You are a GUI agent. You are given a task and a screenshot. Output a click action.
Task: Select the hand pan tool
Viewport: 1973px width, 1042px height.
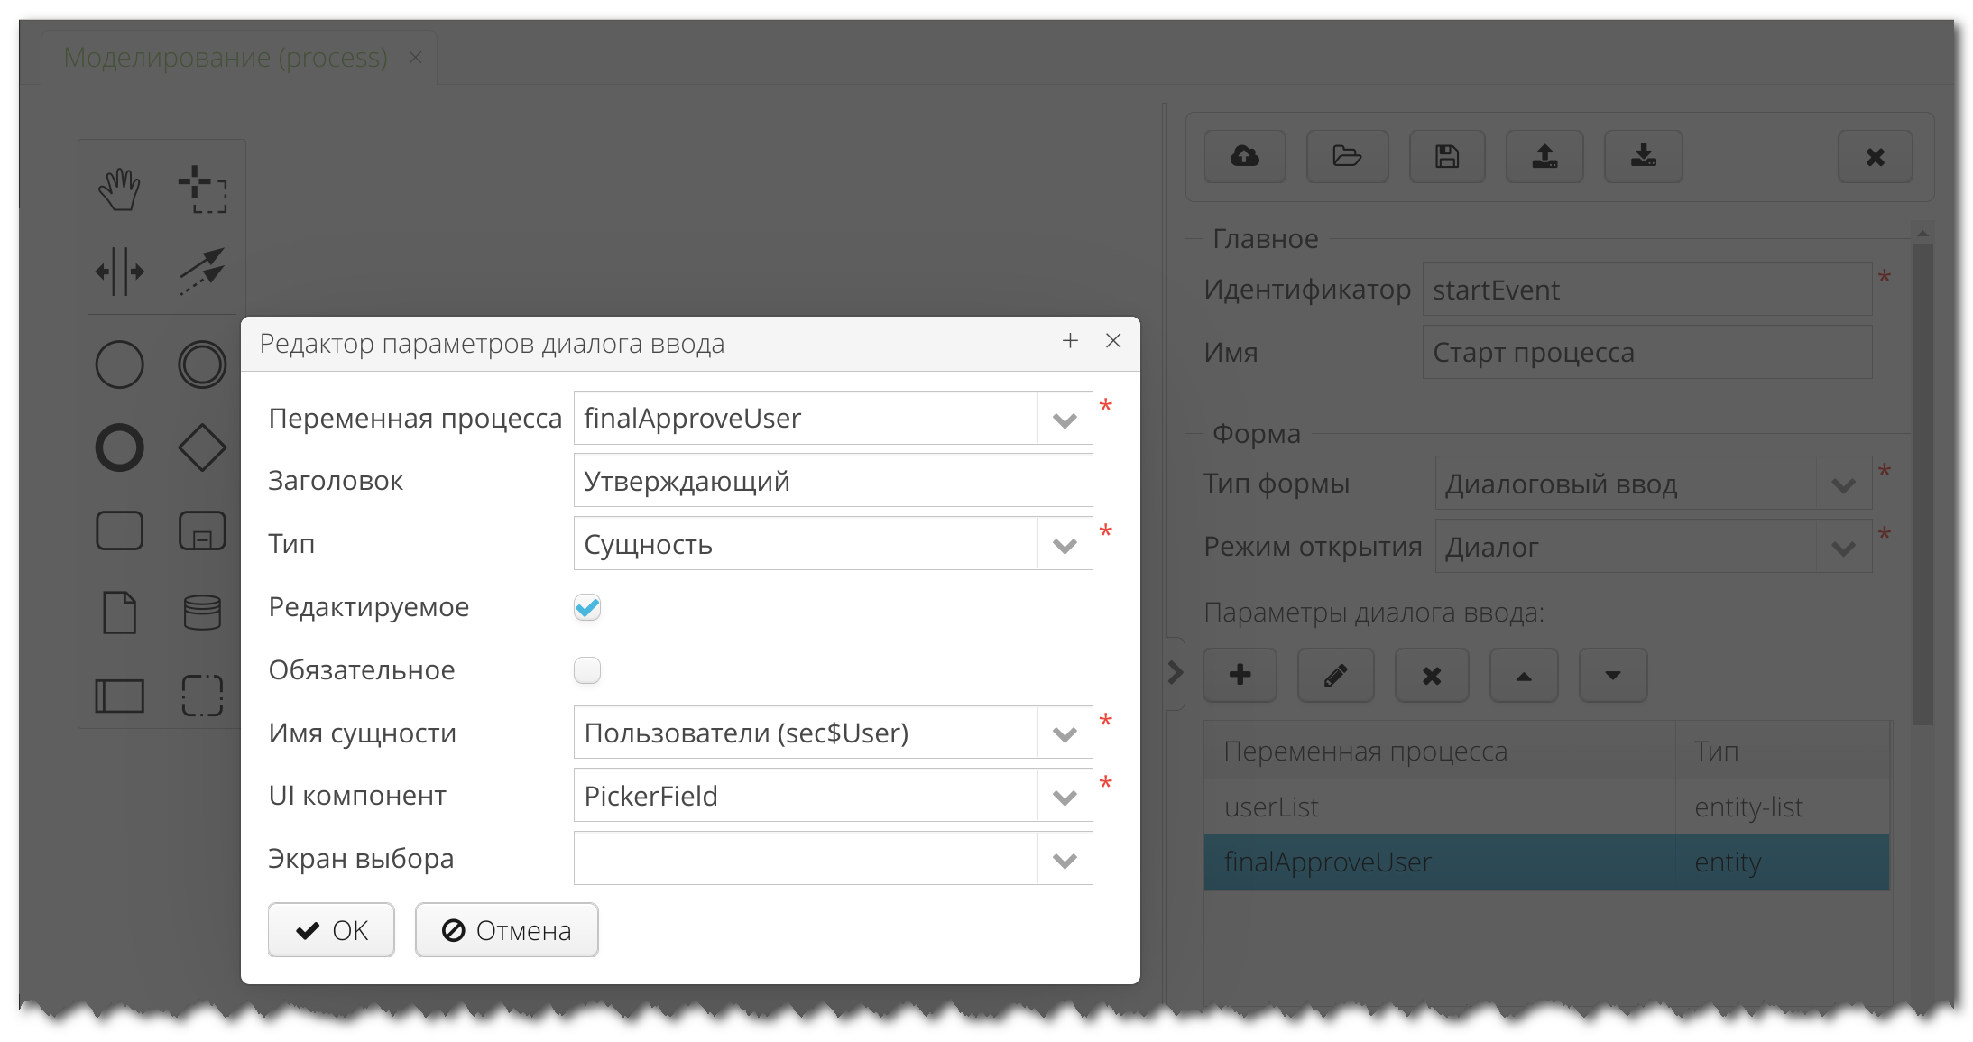(119, 189)
